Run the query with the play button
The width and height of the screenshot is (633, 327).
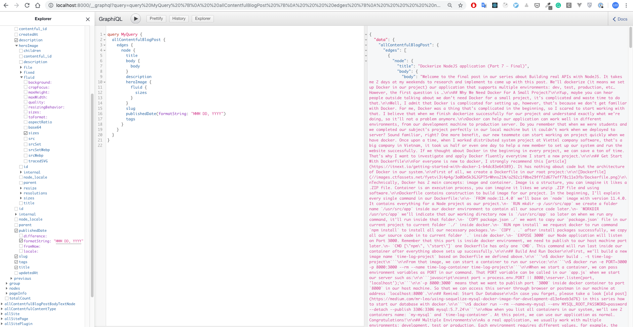point(136,19)
